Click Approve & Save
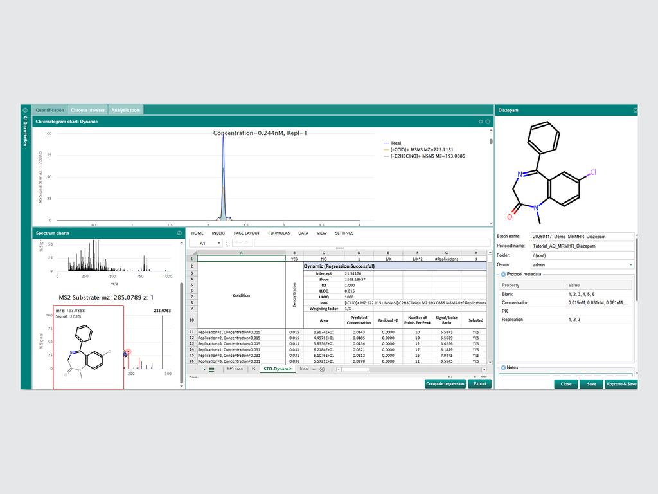 tap(621, 383)
